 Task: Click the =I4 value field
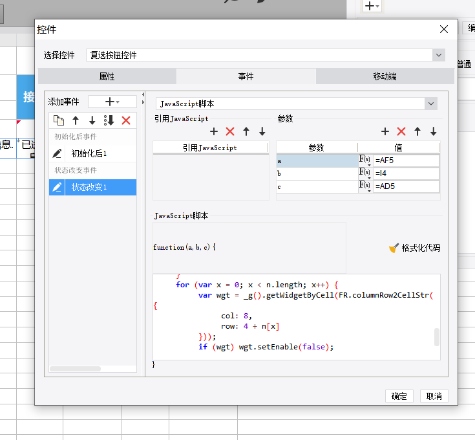(x=406, y=173)
